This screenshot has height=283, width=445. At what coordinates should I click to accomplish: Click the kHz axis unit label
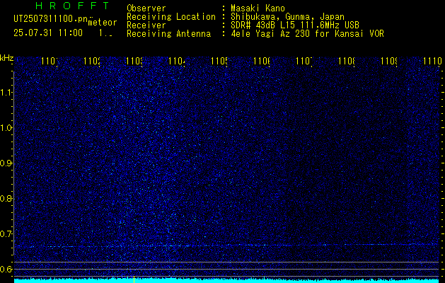[x=6, y=58]
